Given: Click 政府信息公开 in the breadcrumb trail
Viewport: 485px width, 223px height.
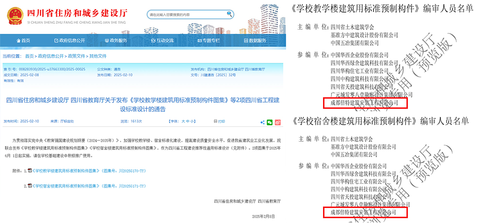Looking at the screenshot, I should pyautogui.click(x=51, y=56).
